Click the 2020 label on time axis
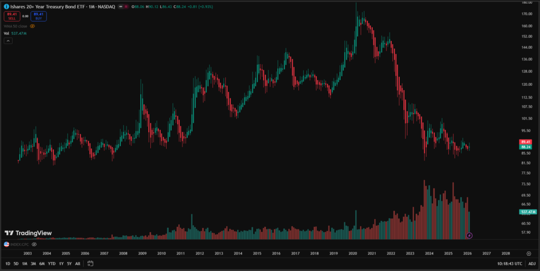 pyautogui.click(x=352, y=254)
